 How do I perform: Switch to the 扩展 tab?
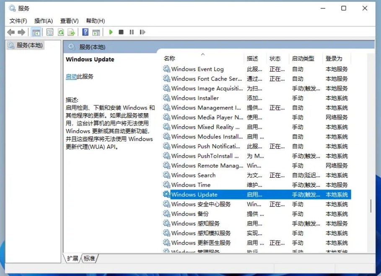click(73, 258)
